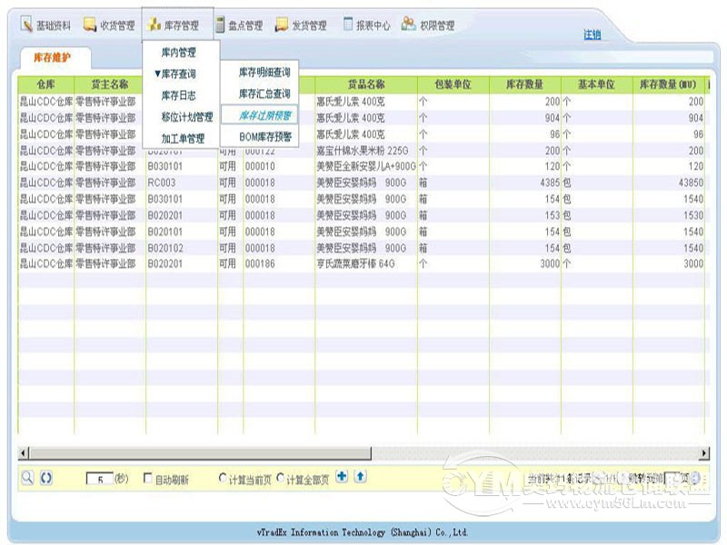This screenshot has height=545, width=727.
Task: Click the 美赞臣全新安婴儿A+900G cell
Action: coord(366,166)
